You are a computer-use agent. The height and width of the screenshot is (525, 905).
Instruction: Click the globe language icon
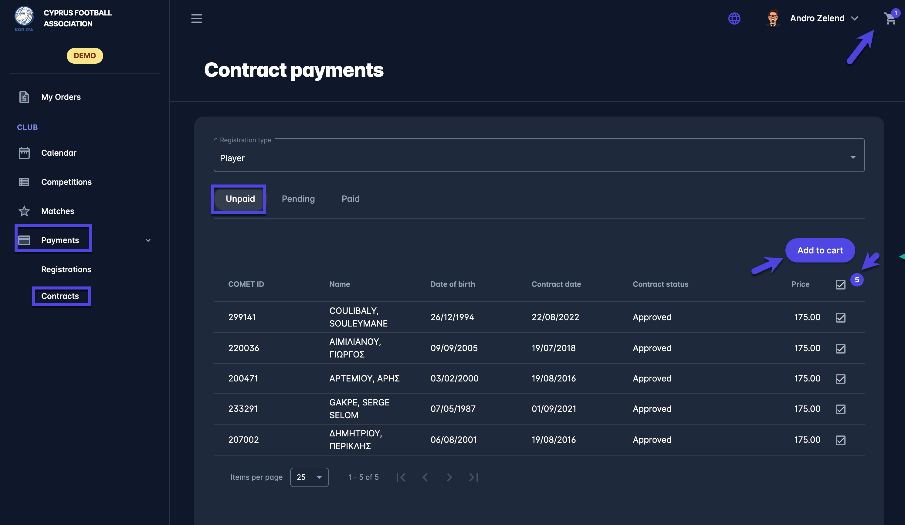(734, 18)
